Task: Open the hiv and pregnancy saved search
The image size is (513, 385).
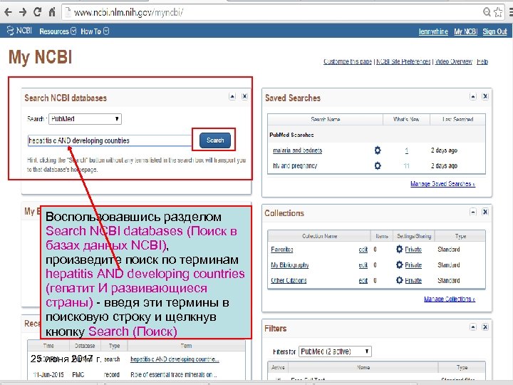Action: pos(295,165)
